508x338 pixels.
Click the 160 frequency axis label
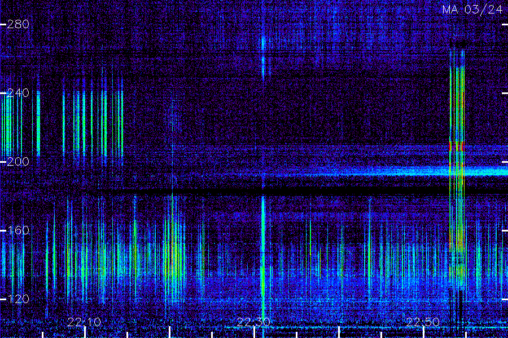pyautogui.click(x=18, y=230)
